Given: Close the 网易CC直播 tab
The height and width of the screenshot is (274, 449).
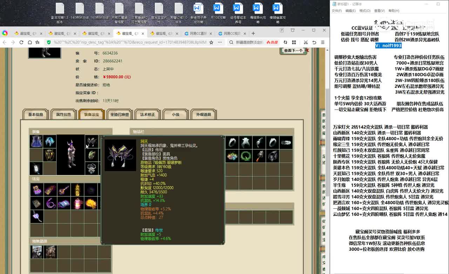Looking at the screenshot, I should [x=210, y=34].
